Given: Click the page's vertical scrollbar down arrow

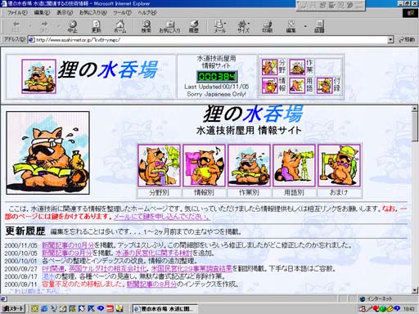Looking at the screenshot, I should (414, 290).
